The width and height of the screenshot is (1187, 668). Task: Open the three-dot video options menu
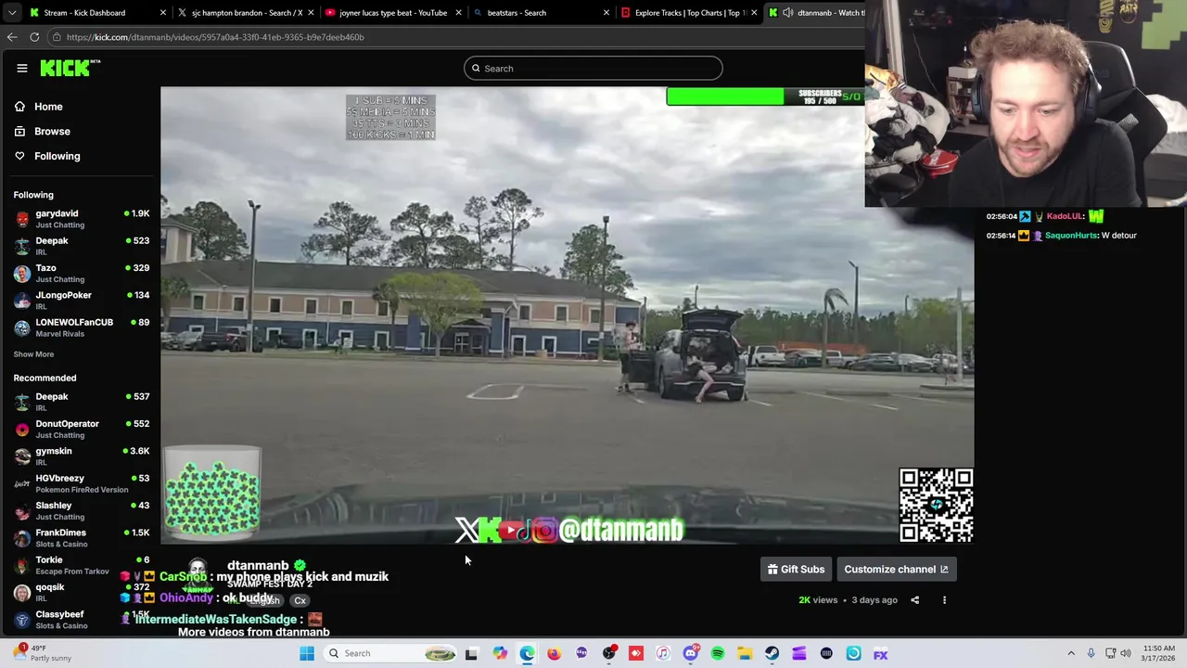coord(944,600)
